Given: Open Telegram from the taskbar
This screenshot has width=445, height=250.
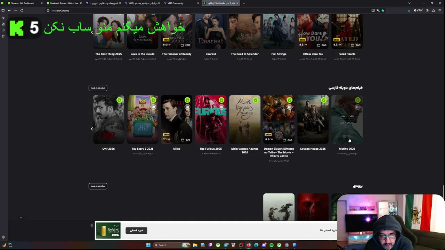Looking at the screenshot, I should 226,245.
